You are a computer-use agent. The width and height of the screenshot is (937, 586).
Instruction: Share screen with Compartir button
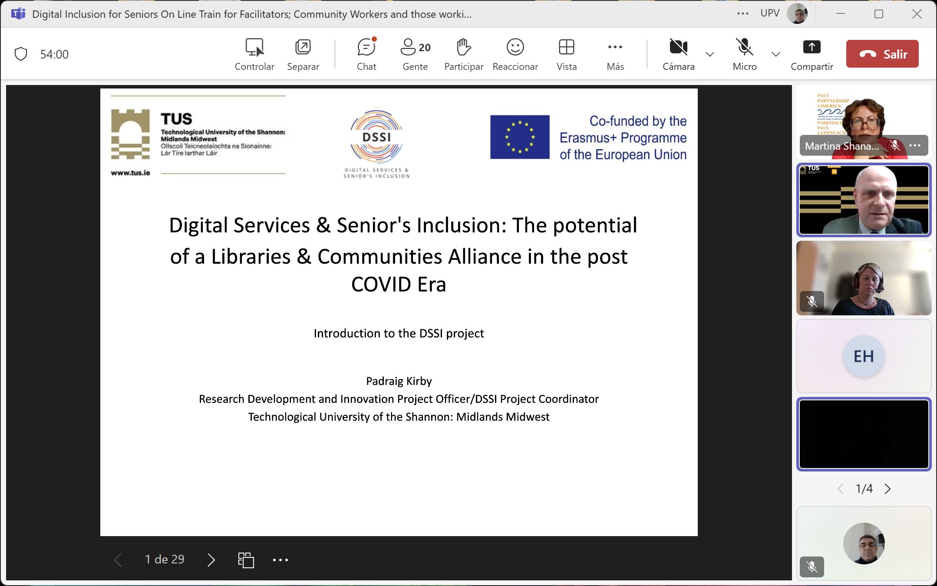pyautogui.click(x=812, y=54)
